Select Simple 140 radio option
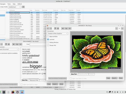Image resolution: width=126 pixels, height=94 pixels. [x=51, y=45]
